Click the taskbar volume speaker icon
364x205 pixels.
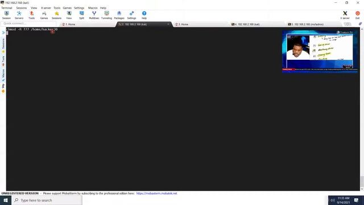tap(332, 200)
